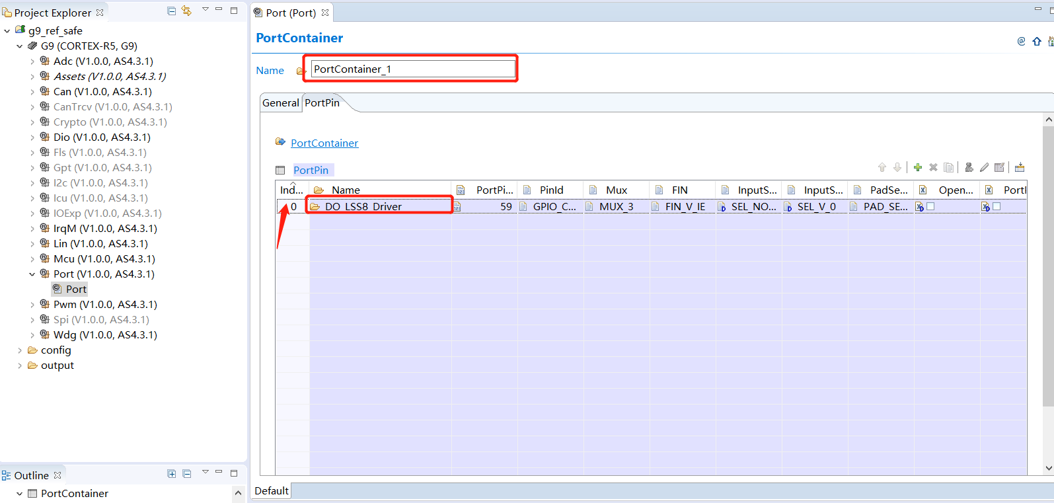The image size is (1054, 503).
Task: Sort table by the PinId column header
Action: [550, 190]
